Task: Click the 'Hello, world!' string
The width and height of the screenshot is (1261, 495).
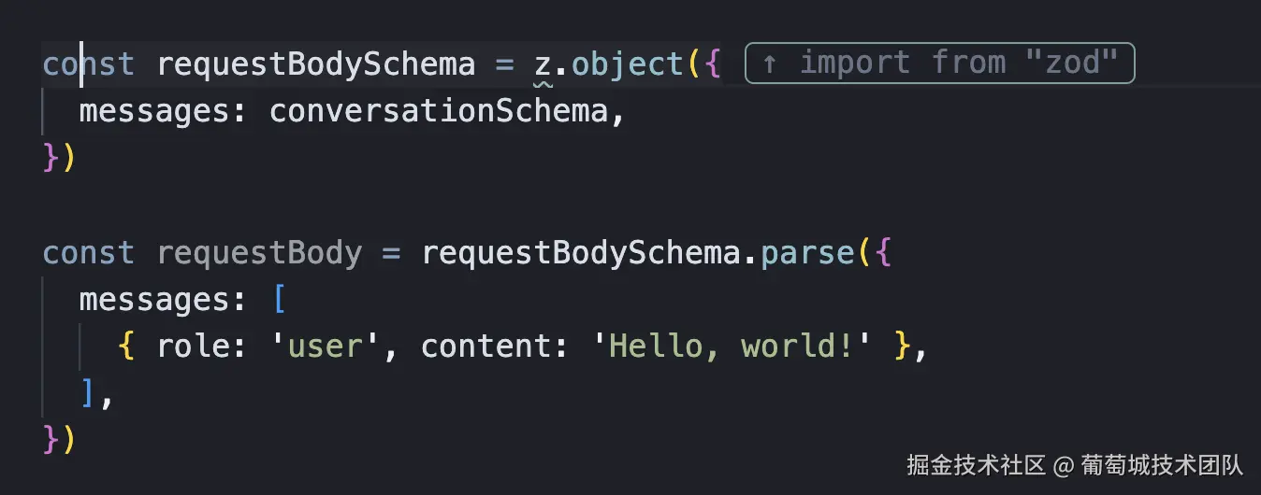Action: 732,346
